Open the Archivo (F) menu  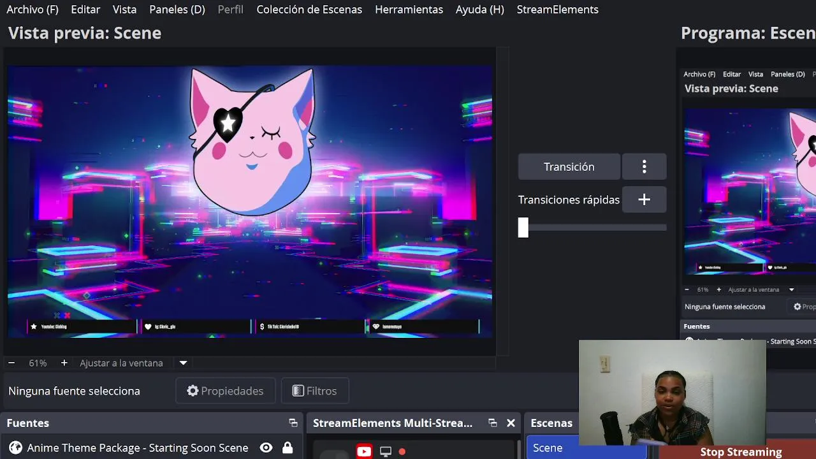pyautogui.click(x=33, y=10)
